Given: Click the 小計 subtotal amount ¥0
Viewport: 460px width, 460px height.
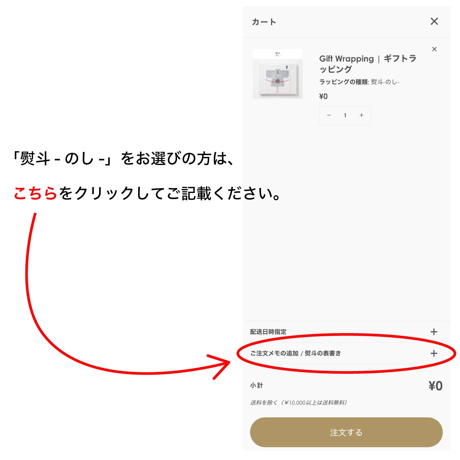Looking at the screenshot, I should point(435,386).
